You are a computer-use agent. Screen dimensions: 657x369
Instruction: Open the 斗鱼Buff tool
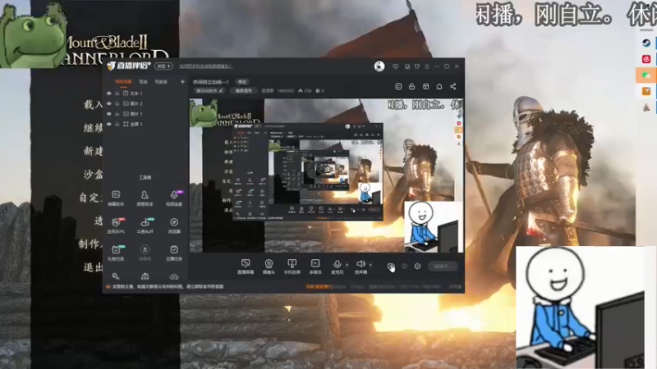(145, 225)
